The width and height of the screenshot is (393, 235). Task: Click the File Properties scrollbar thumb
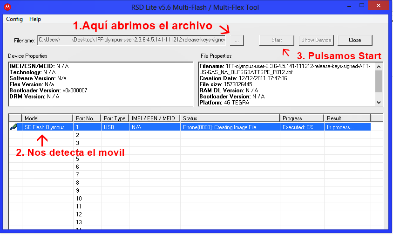pos(379,81)
